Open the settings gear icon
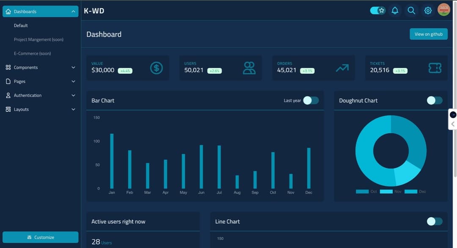This screenshot has width=457, height=248. click(427, 11)
